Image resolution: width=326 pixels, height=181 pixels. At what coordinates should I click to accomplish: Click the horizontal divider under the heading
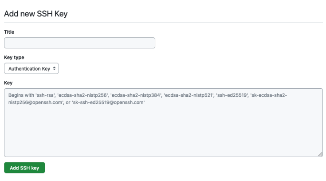(163, 22)
